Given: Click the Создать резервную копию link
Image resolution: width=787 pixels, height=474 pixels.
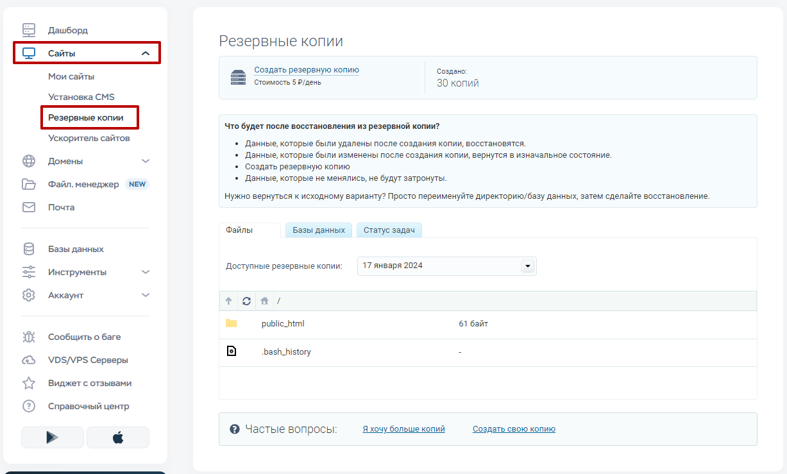Looking at the screenshot, I should click(307, 70).
